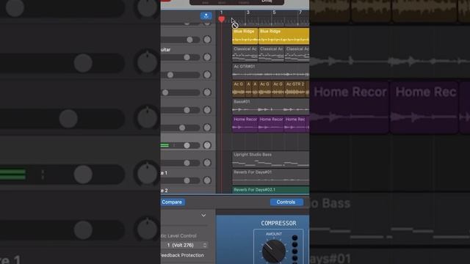The width and height of the screenshot is (470, 264).
Task: Click the pan knob on the Home Recor track
Action: click(x=207, y=128)
